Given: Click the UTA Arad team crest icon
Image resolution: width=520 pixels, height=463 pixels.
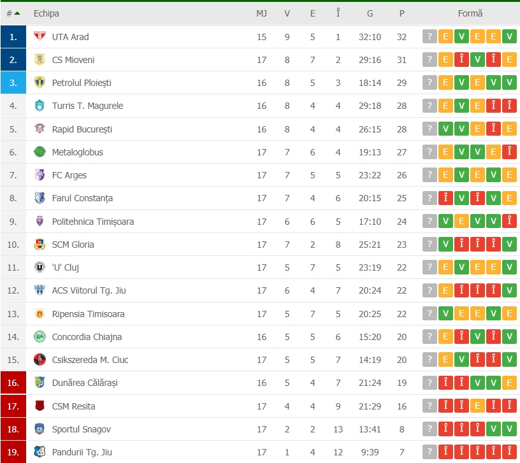Looking at the screenshot, I should point(40,37).
